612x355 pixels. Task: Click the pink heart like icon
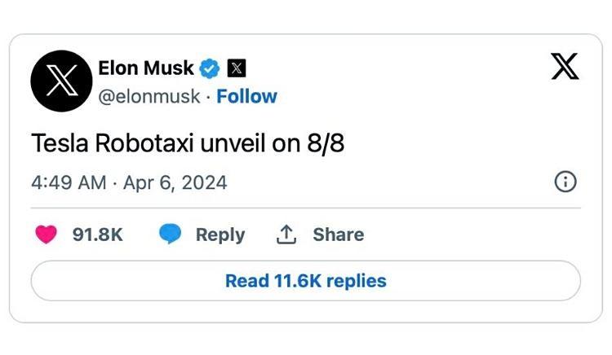[47, 234]
